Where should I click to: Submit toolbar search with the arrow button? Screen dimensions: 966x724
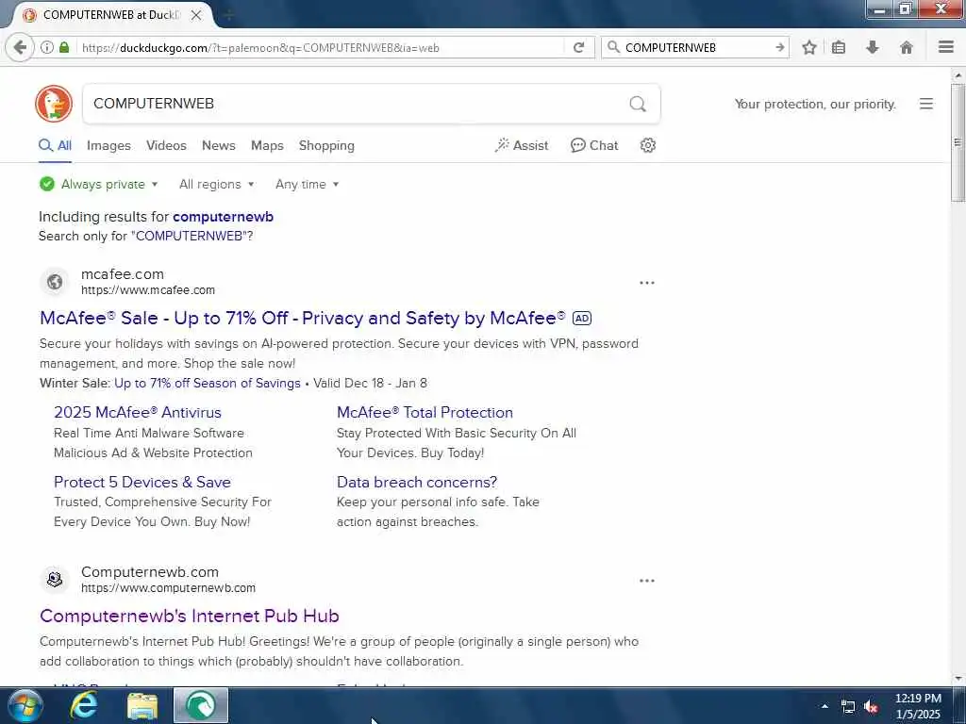click(x=780, y=47)
